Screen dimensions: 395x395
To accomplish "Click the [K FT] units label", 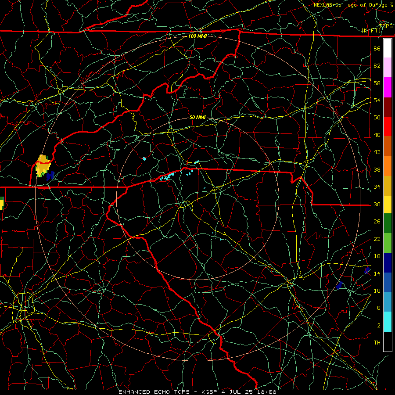I will pyautogui.click(x=371, y=30).
